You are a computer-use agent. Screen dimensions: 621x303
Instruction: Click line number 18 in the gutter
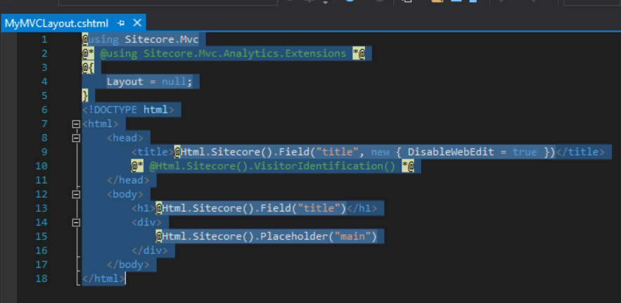tap(41, 278)
